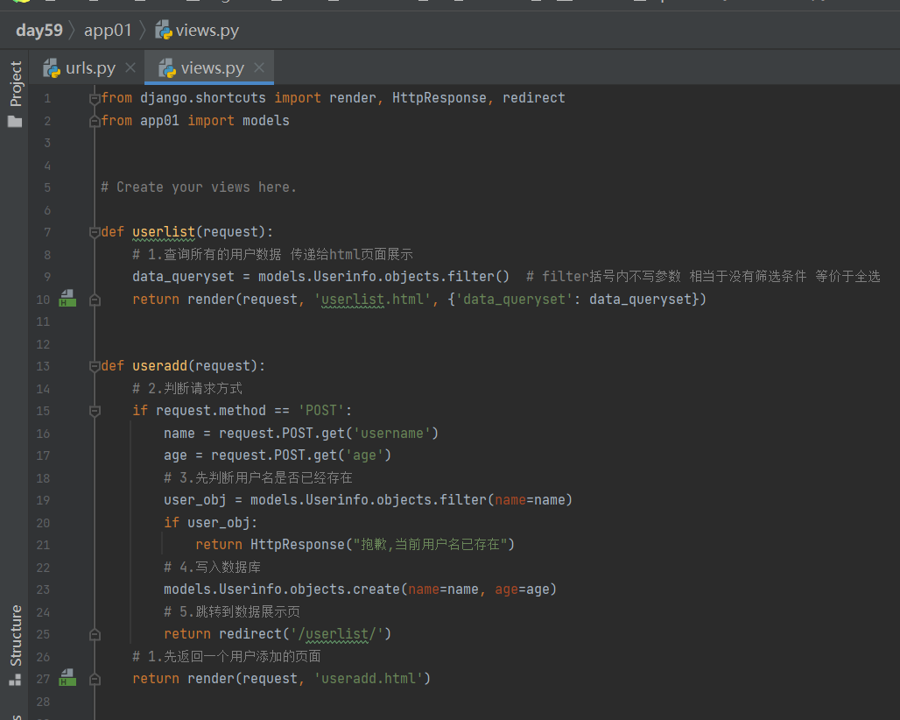Click line number 21 in the gutter
The height and width of the screenshot is (720, 900).
43,545
